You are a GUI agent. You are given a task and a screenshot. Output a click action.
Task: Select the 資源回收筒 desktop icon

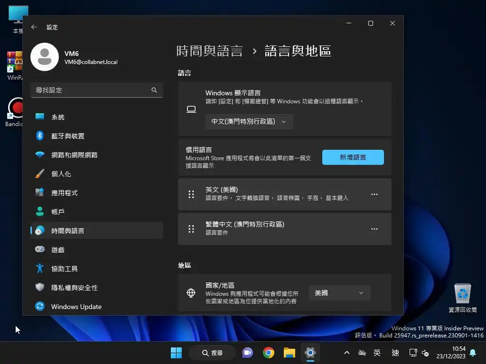(462, 298)
